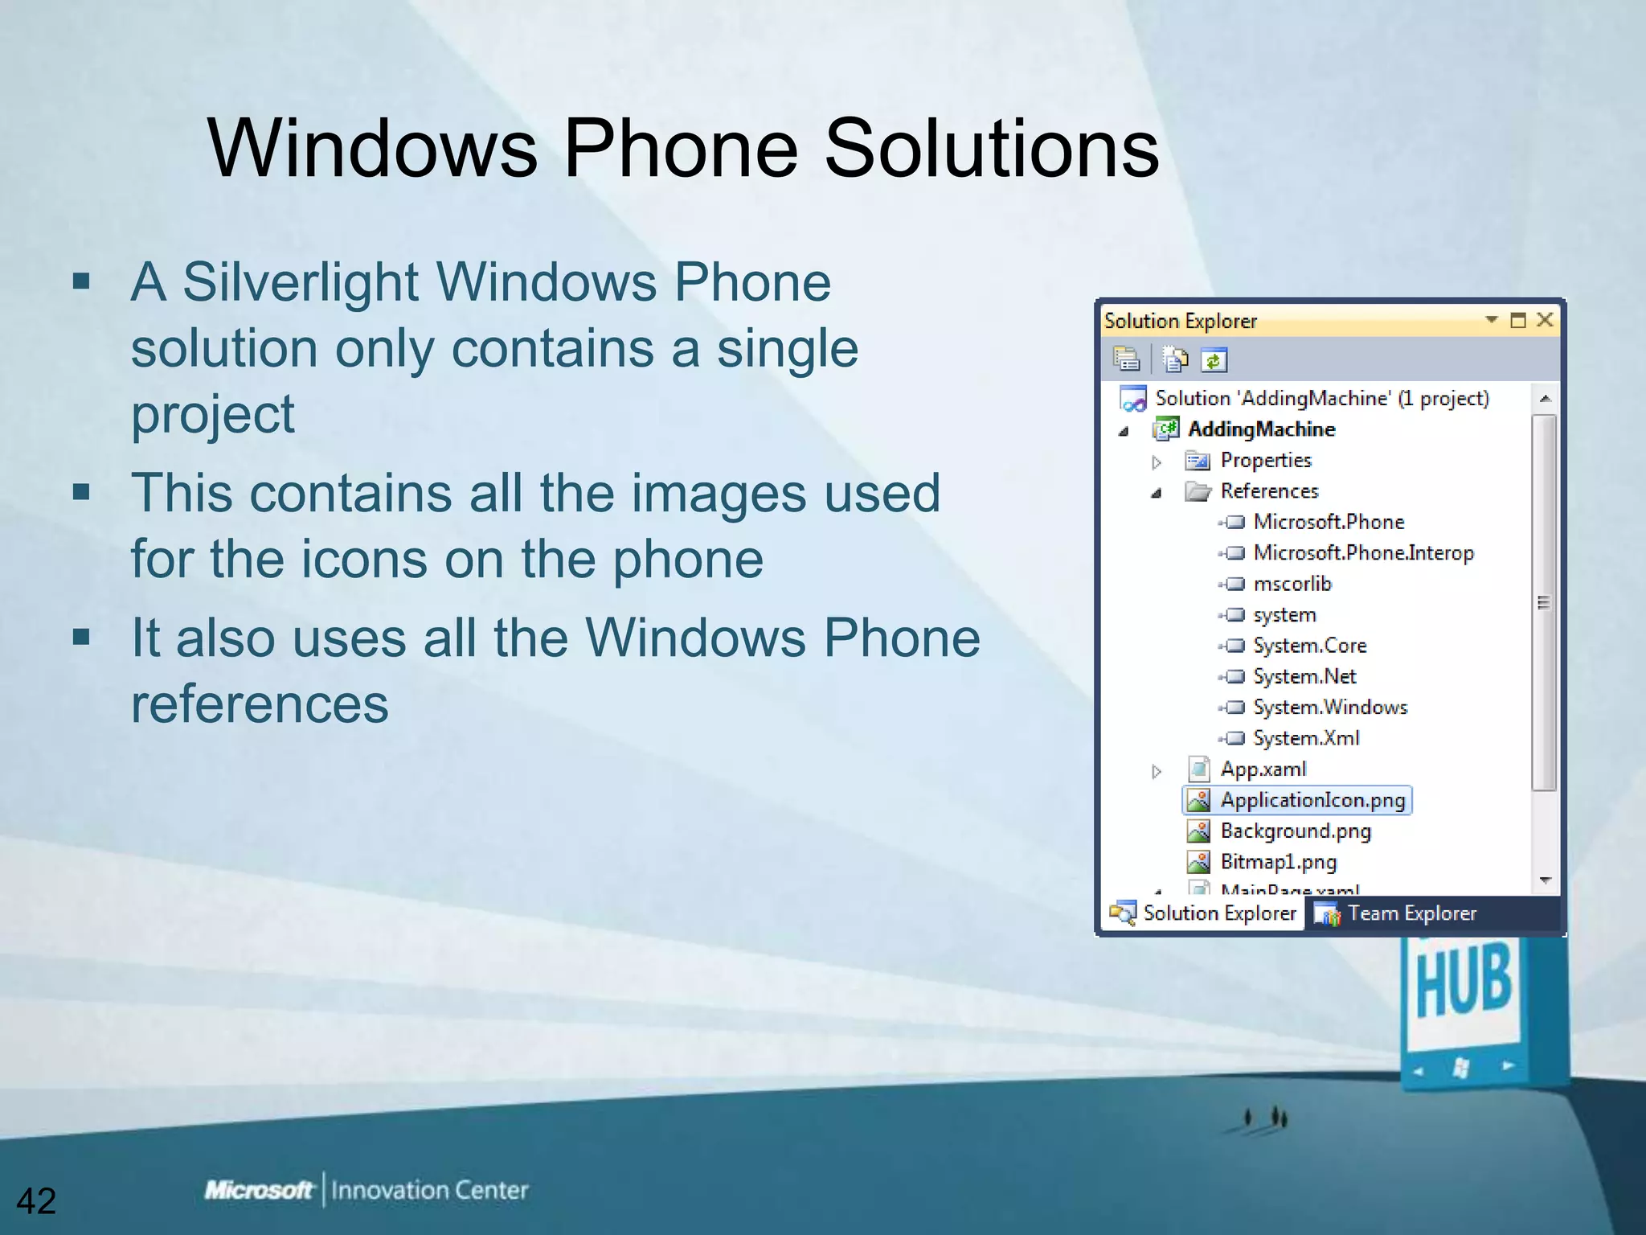
Task: Click the Microsoft.Phone.Interop reference icon
Action: (x=1232, y=553)
